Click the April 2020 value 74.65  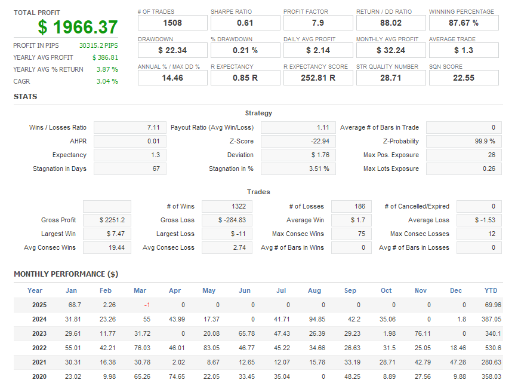tap(177, 376)
